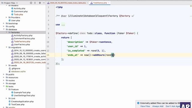Screen dimensions: 192x108
Task: Open Comment.php in project tree
Action: coord(21,11)
